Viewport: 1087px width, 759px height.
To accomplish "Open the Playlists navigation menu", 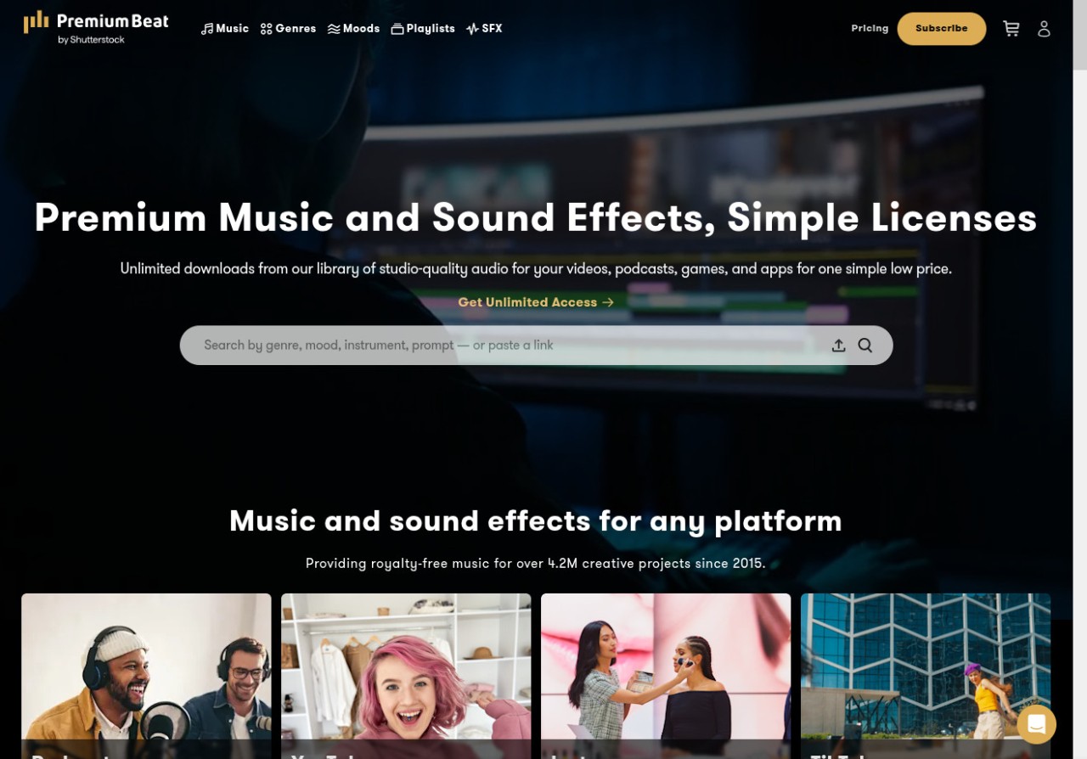I will pyautogui.click(x=423, y=29).
